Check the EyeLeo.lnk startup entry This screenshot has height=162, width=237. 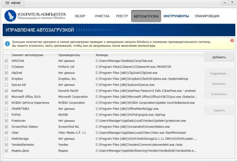[x=6, y=85]
